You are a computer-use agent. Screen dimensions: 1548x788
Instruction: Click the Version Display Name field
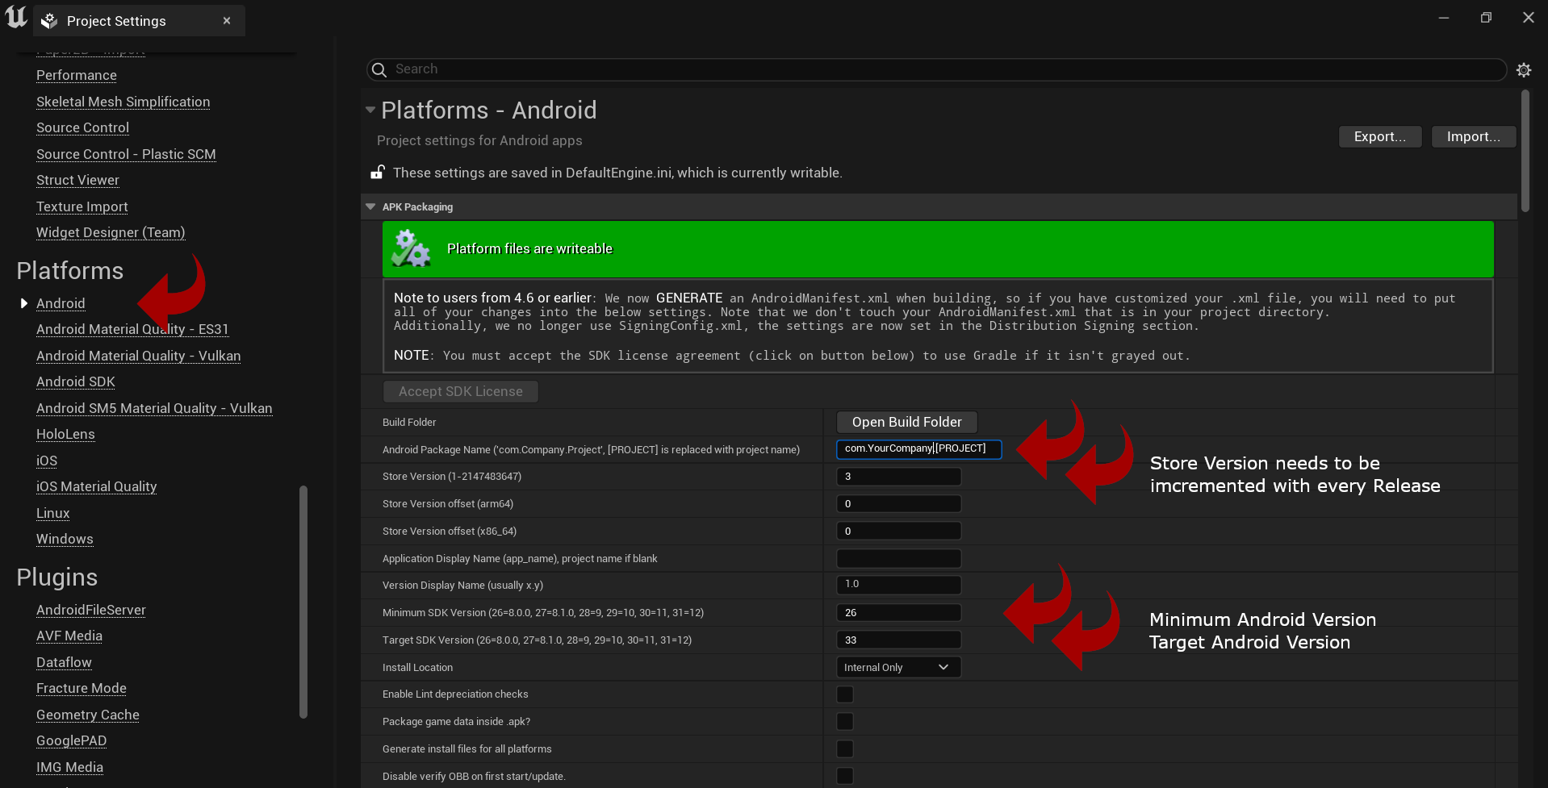click(x=898, y=585)
